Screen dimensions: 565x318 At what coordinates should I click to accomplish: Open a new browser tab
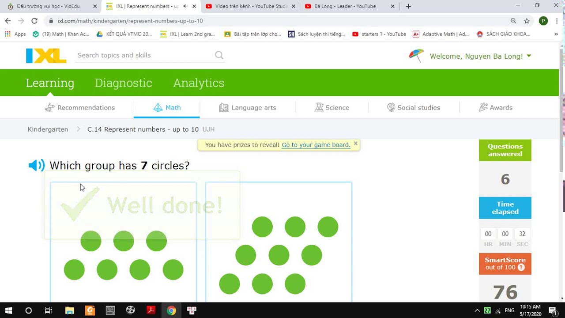point(408,6)
